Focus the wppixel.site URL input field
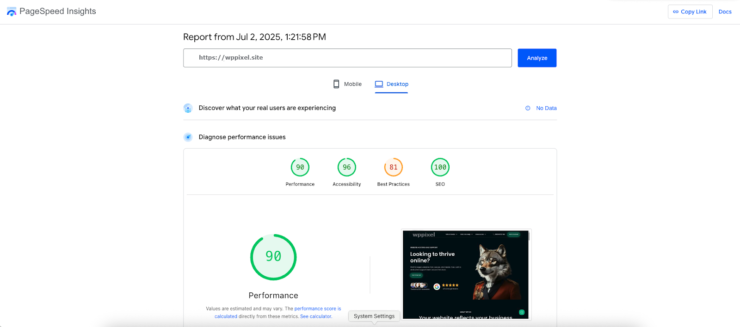Screen dimensions: 740x327 pyautogui.click(x=347, y=58)
